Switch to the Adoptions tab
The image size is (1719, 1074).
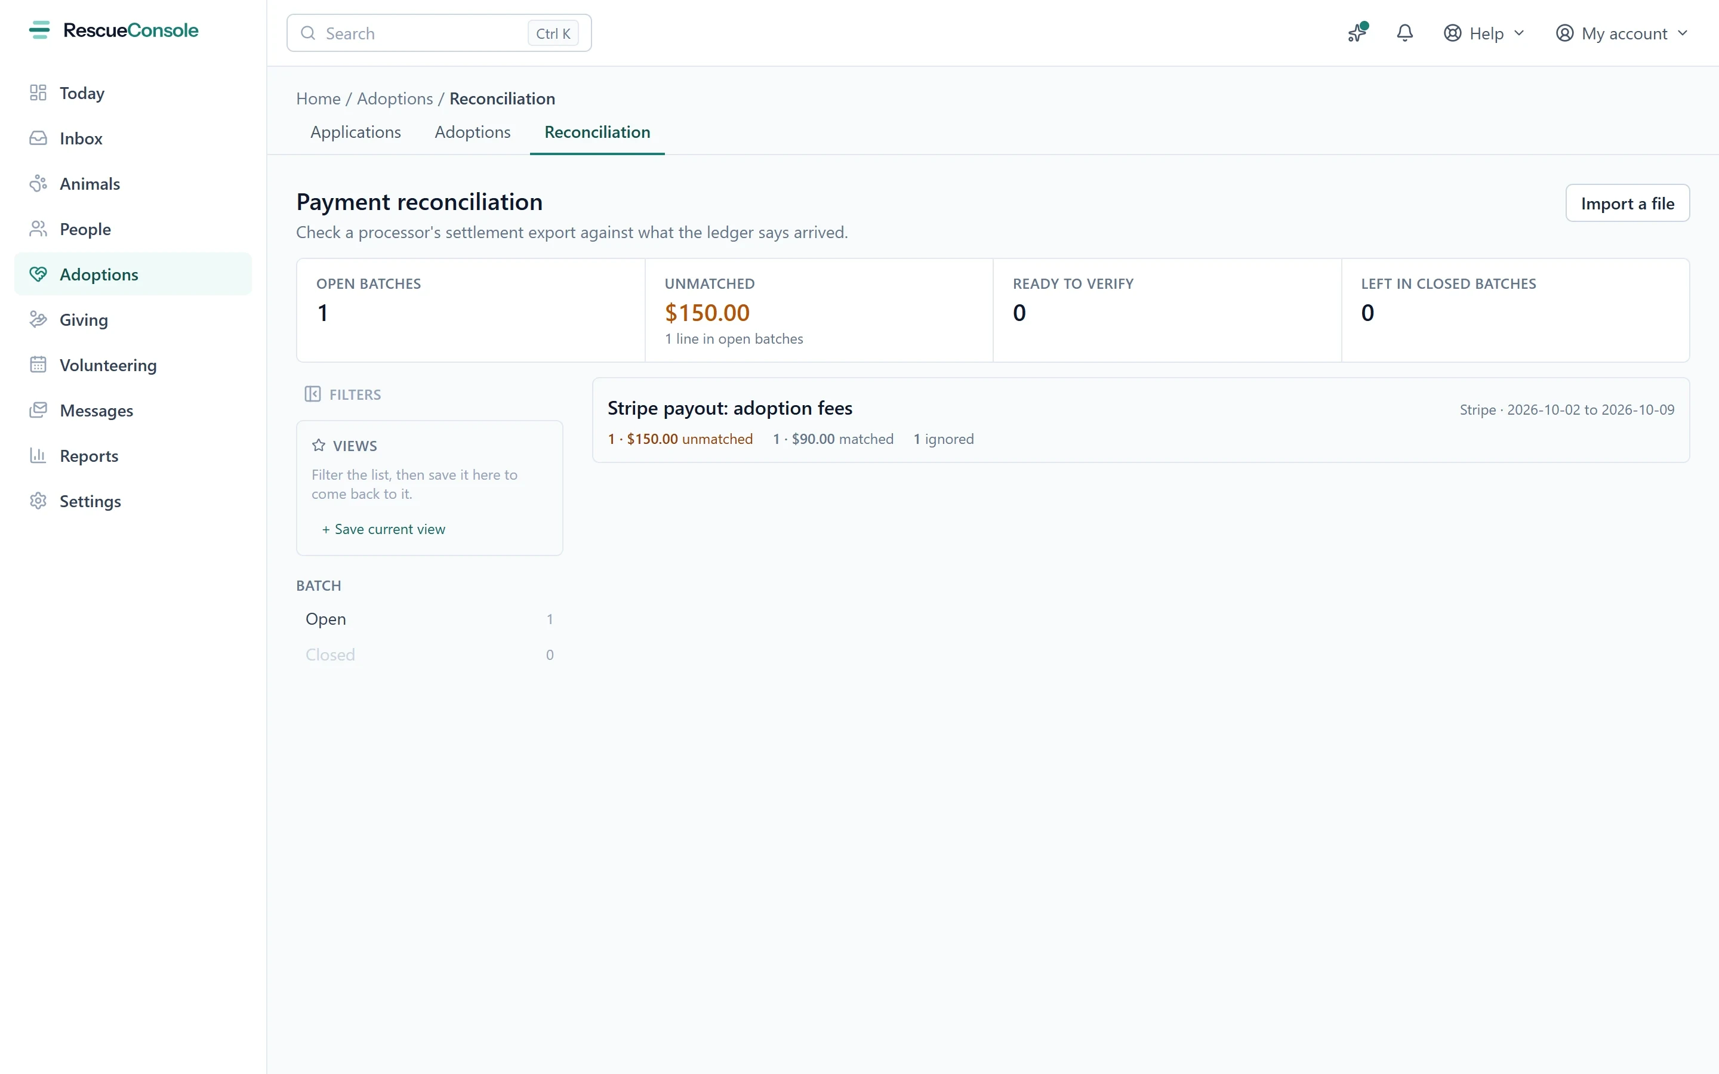(472, 132)
